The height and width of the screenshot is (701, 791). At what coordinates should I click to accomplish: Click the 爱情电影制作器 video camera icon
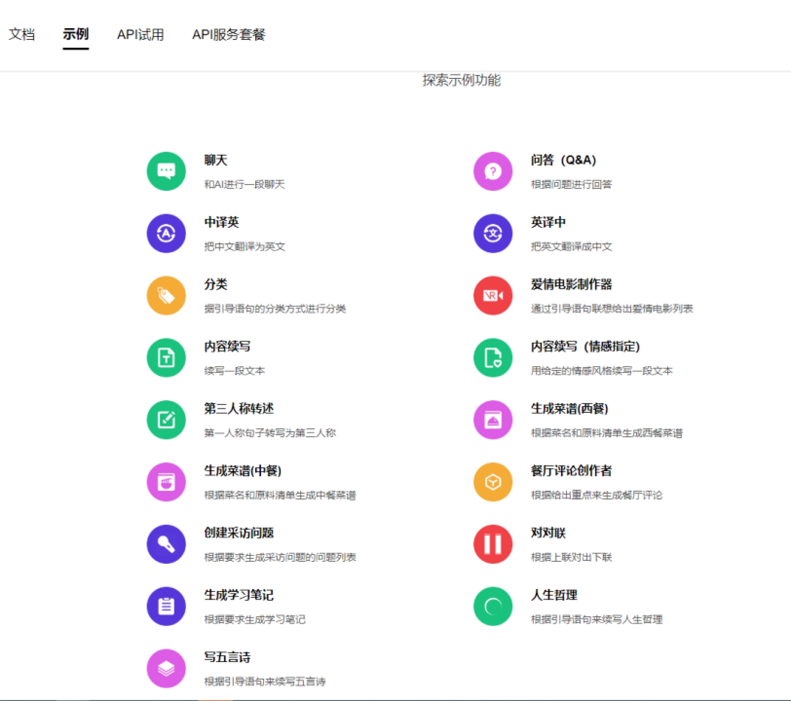point(493,295)
